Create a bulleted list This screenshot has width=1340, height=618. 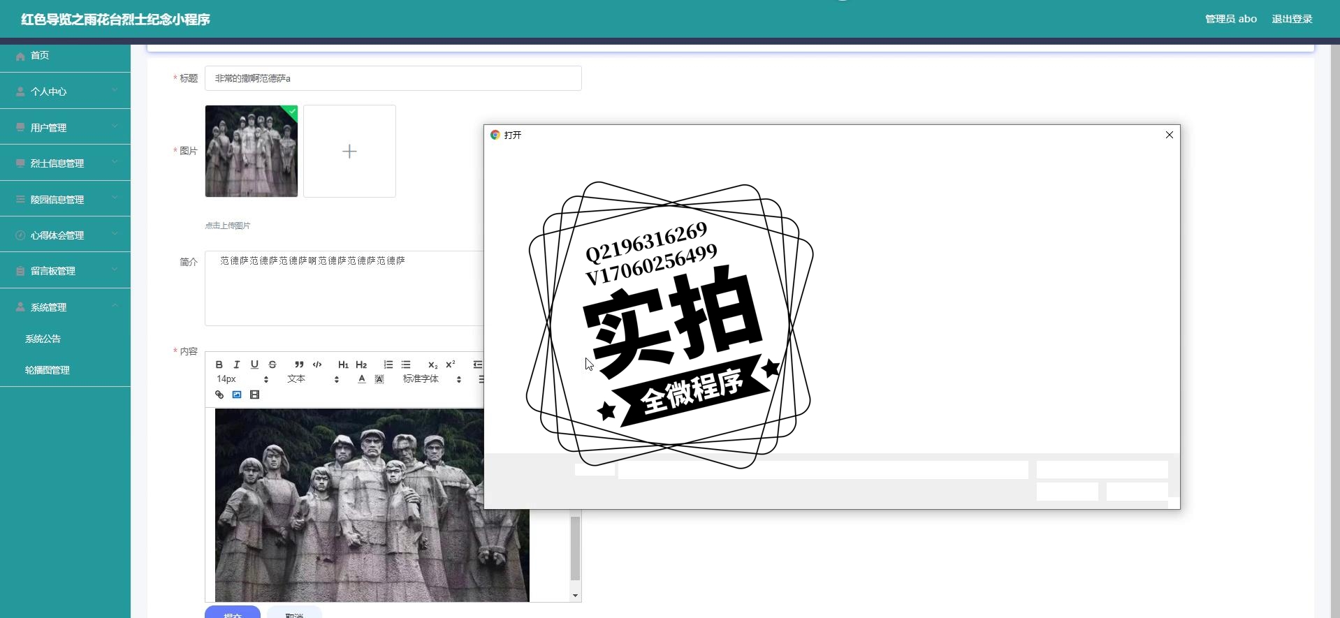click(x=406, y=365)
